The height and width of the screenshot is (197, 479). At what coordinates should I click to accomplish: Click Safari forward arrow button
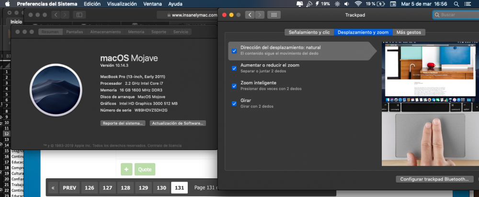(65, 15)
